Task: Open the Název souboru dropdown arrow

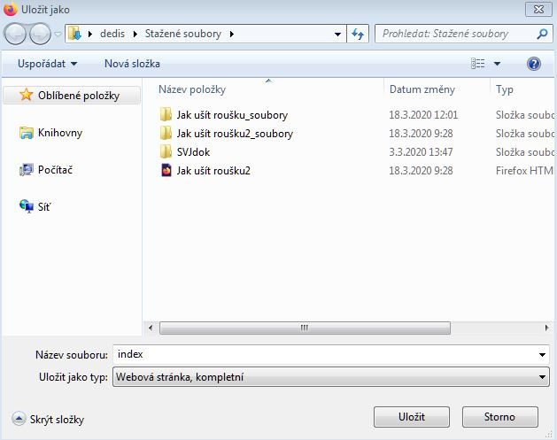Action: pos(543,355)
